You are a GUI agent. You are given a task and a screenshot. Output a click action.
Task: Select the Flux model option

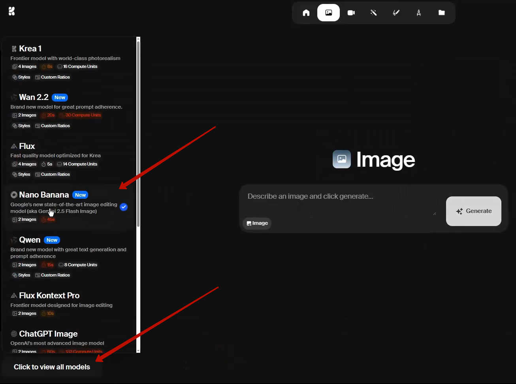click(27, 146)
